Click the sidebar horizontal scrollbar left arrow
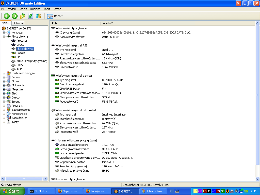This screenshot has height=195, width=260. tap(3, 179)
